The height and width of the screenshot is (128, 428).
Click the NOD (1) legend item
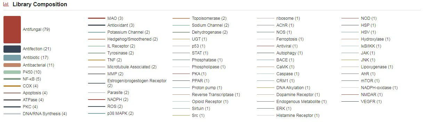coord(369,18)
